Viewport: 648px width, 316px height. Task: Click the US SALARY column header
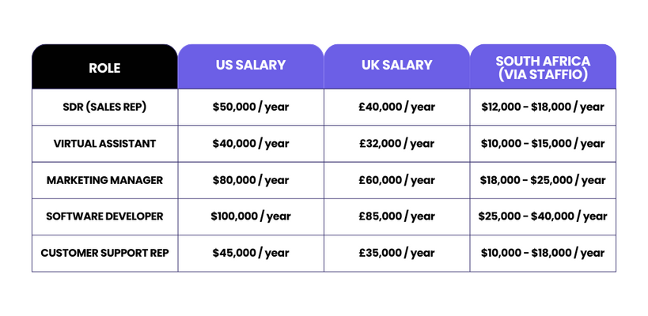pyautogui.click(x=251, y=66)
